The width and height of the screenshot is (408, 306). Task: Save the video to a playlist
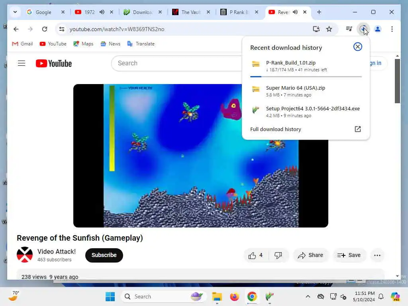pyautogui.click(x=349, y=255)
